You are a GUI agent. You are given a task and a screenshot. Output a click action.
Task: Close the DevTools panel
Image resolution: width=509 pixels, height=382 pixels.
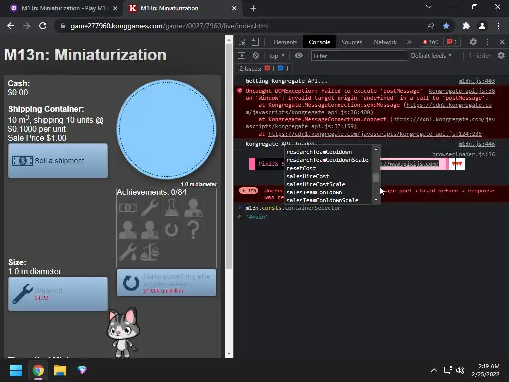point(502,42)
